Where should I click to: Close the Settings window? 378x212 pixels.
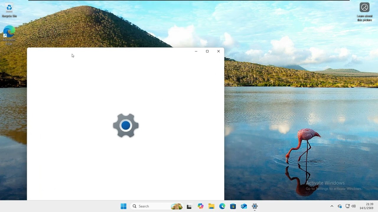[219, 51]
